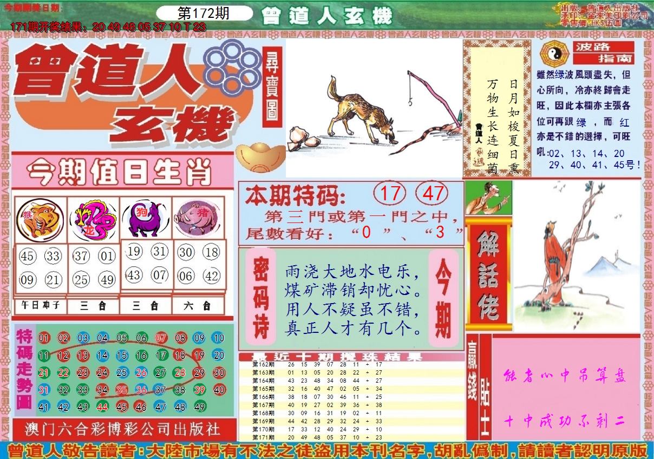Click tail digit "0" after 尾數看好

367,233
